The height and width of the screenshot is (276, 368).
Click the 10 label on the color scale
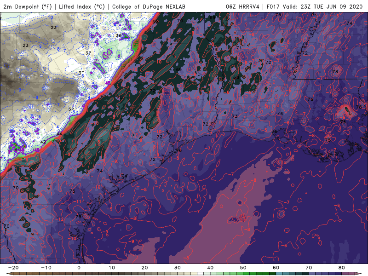112,268
